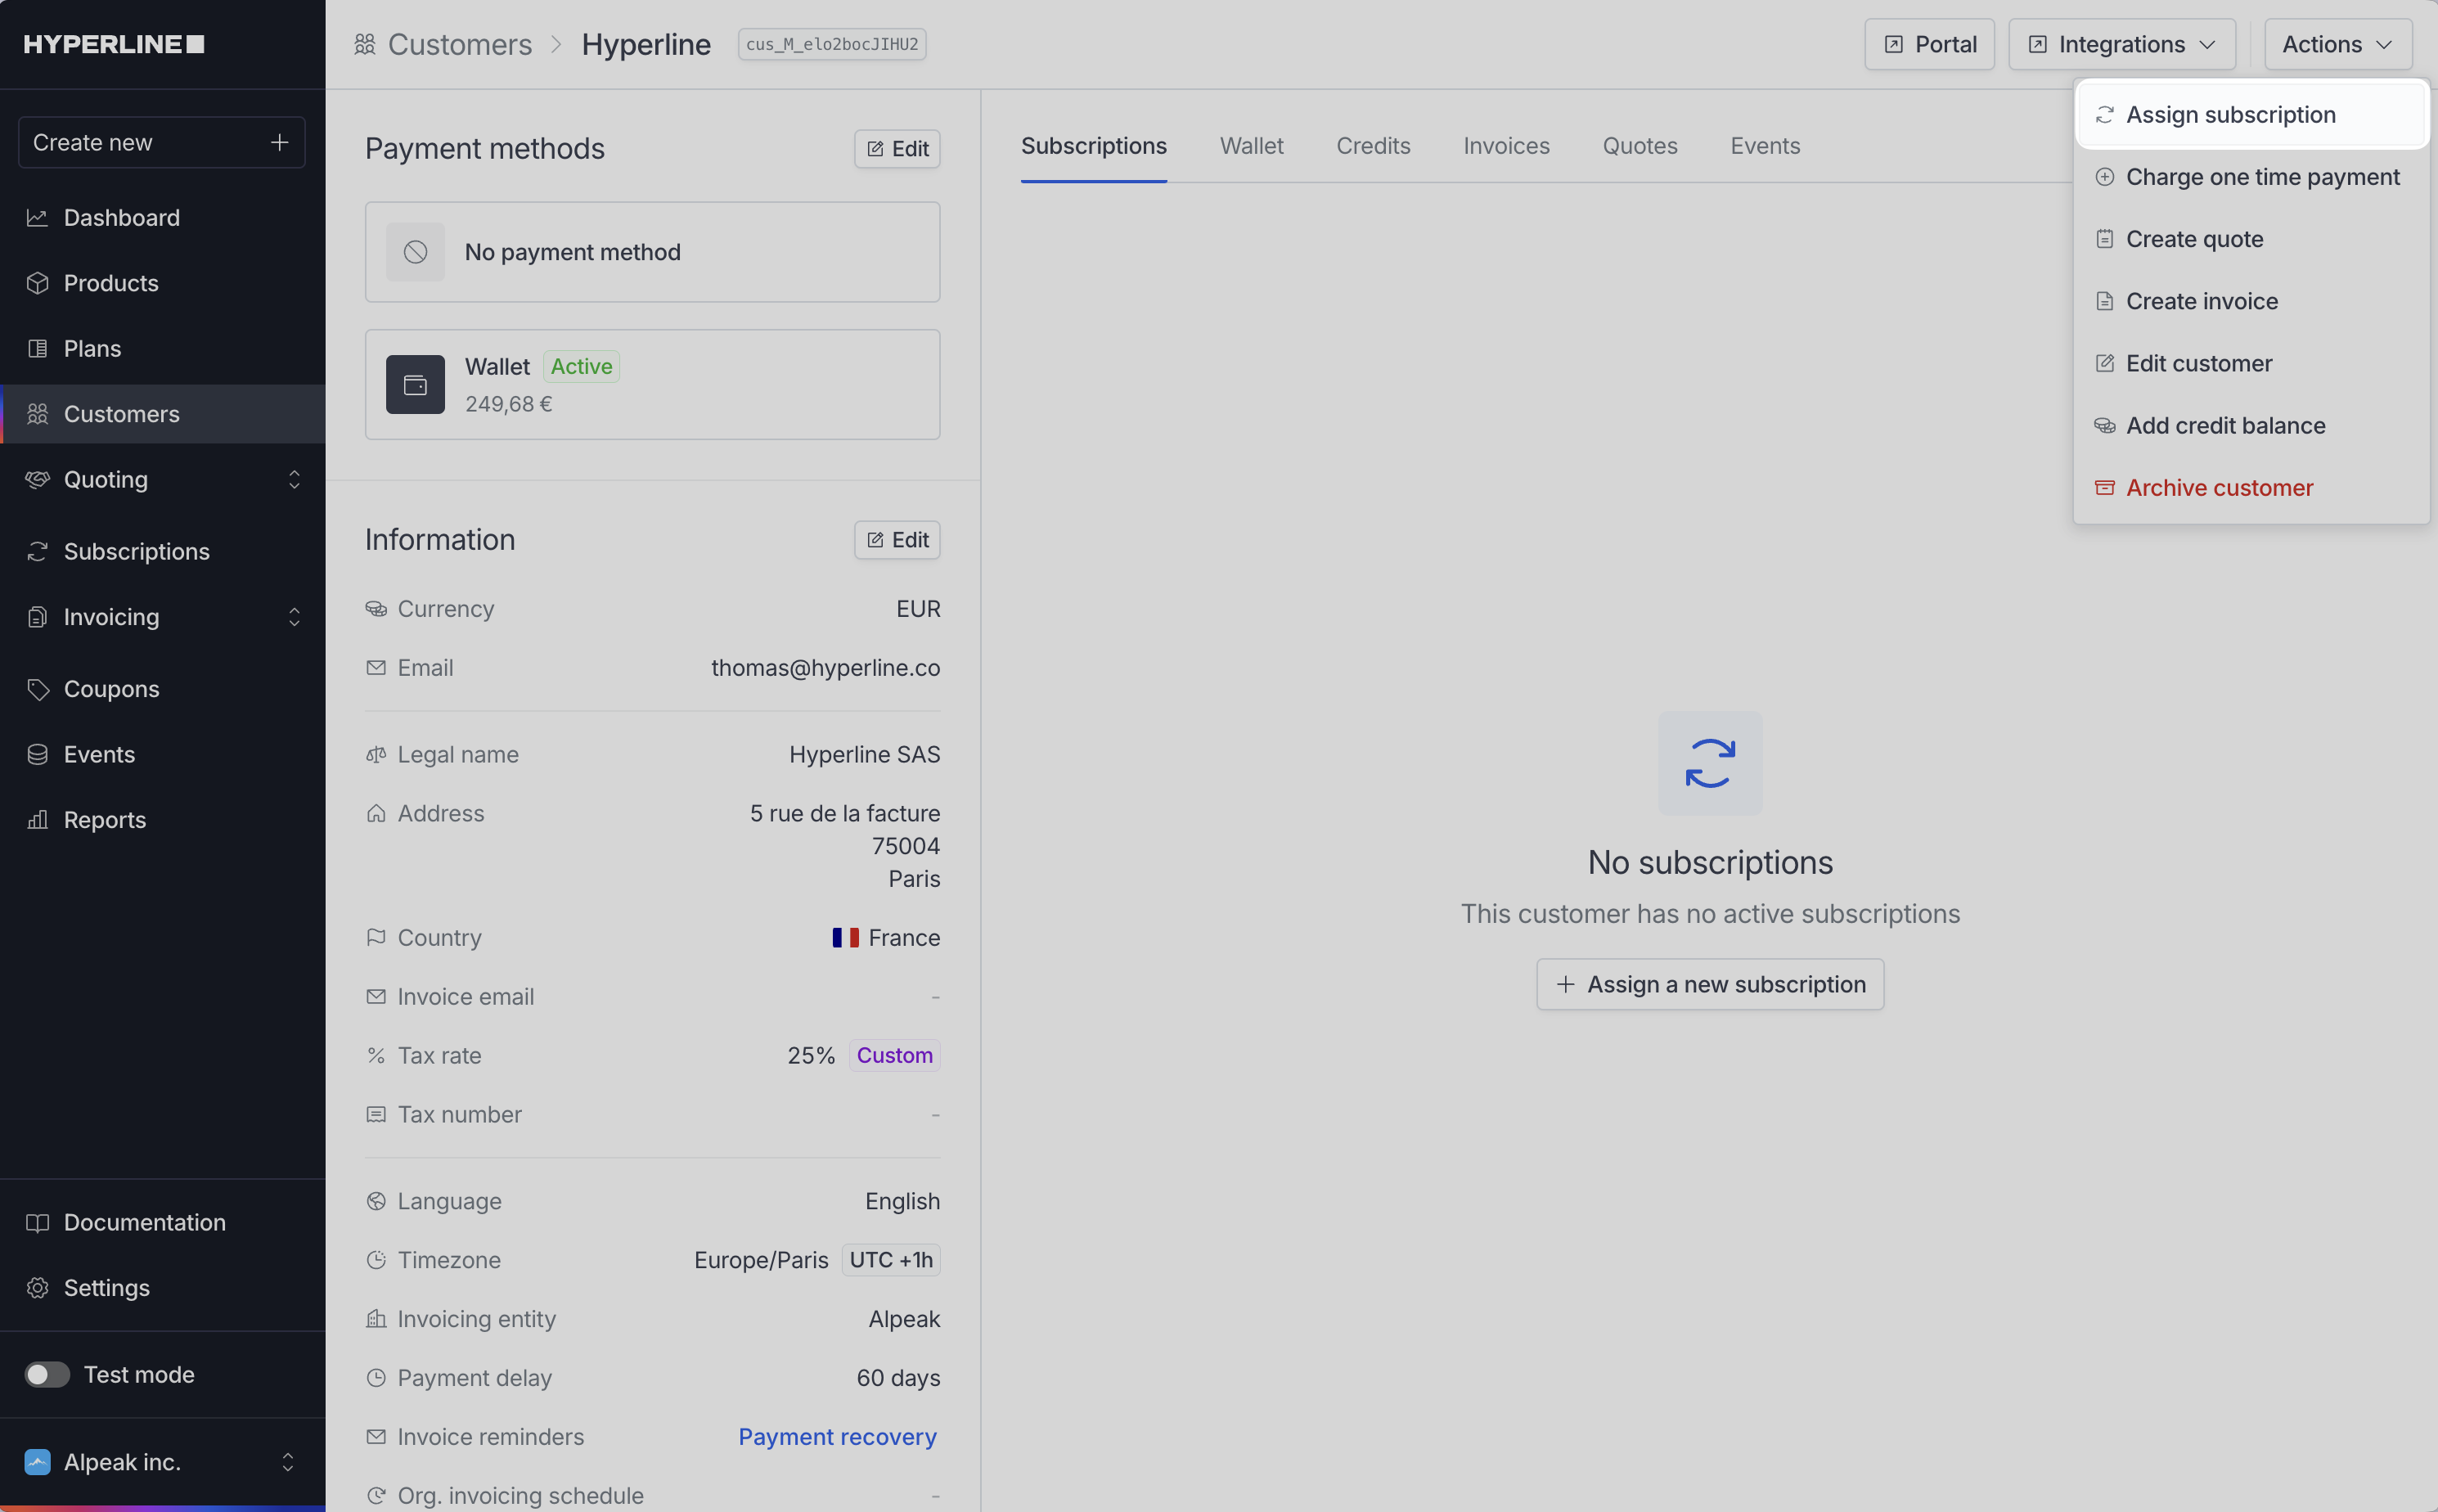The width and height of the screenshot is (2438, 1512).
Task: Expand the Invoicing sidebar section
Action: (x=293, y=617)
